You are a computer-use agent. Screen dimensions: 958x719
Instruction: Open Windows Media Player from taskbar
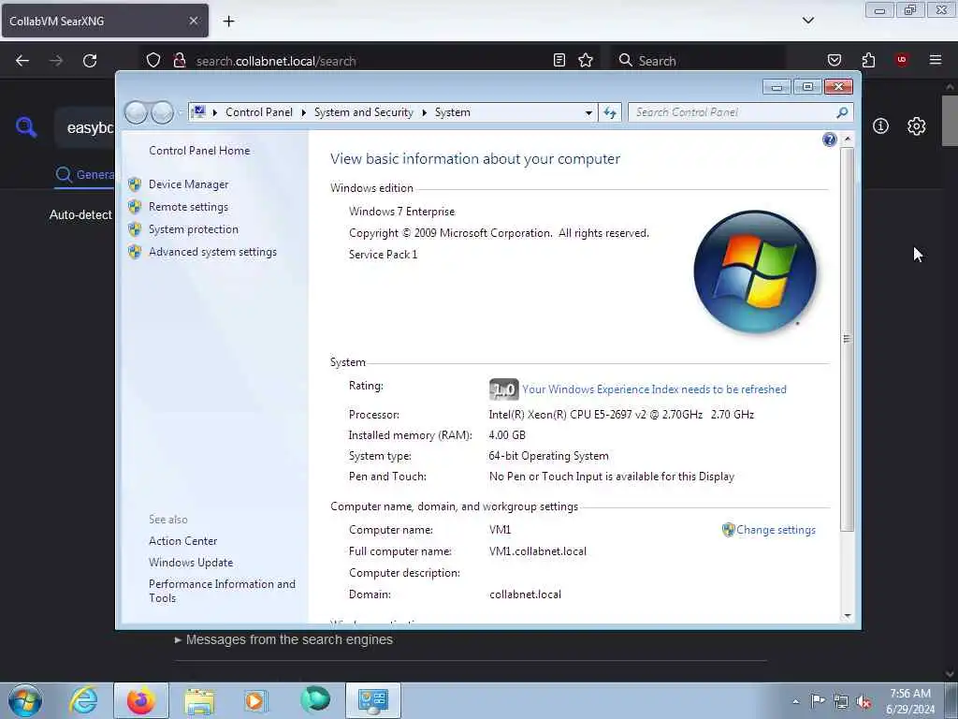point(255,700)
